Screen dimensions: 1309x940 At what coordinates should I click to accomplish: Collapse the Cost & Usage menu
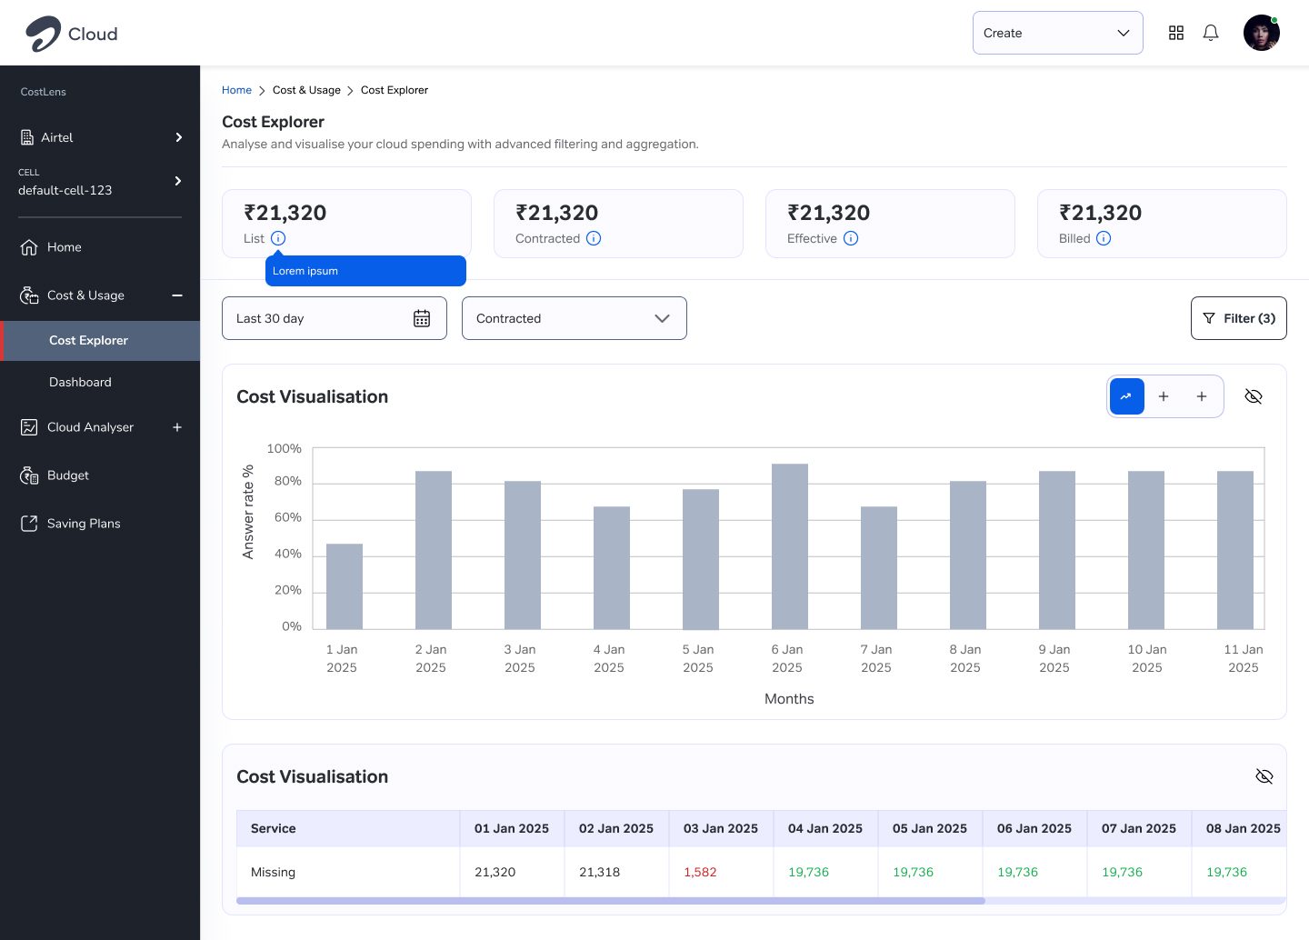177,295
